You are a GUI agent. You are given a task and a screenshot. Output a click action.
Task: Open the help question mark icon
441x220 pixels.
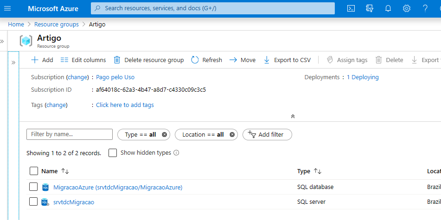[x=425, y=8]
